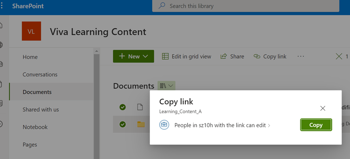Go to Home in site navigation
This screenshot has width=350, height=159.
click(x=30, y=57)
